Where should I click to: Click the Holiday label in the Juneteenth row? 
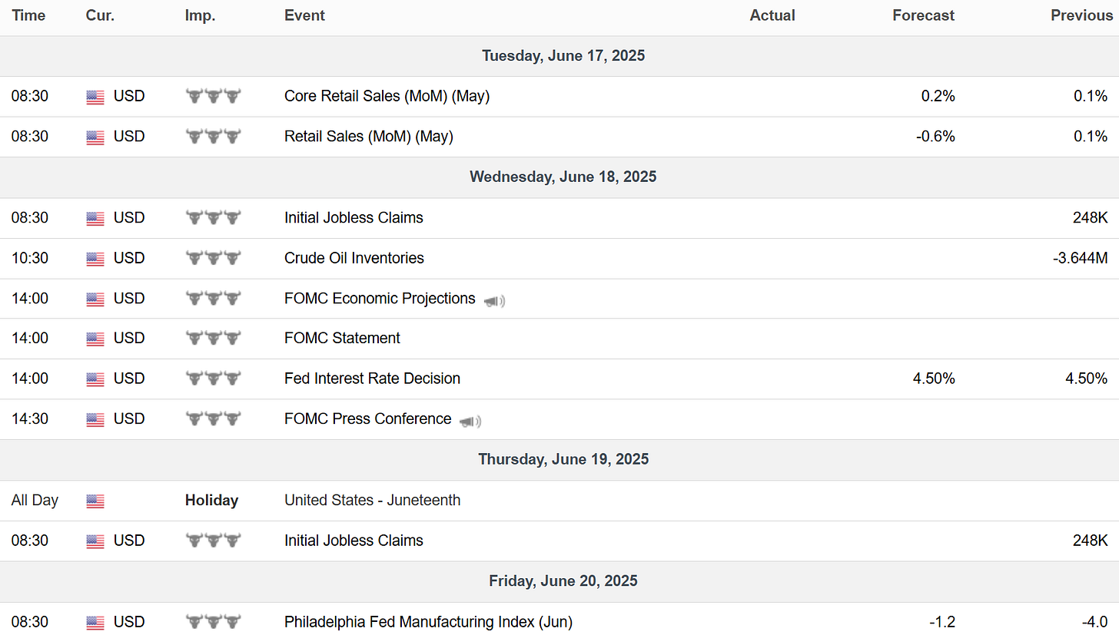point(211,501)
